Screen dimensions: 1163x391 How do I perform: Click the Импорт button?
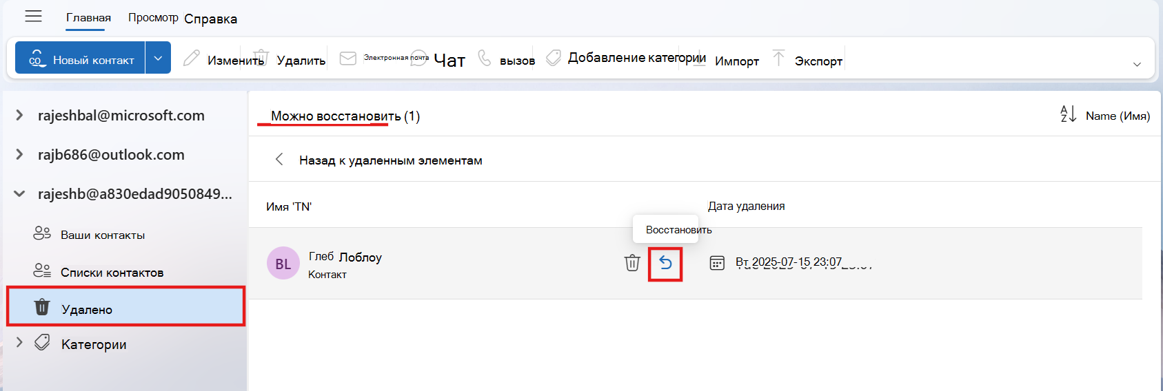click(725, 61)
